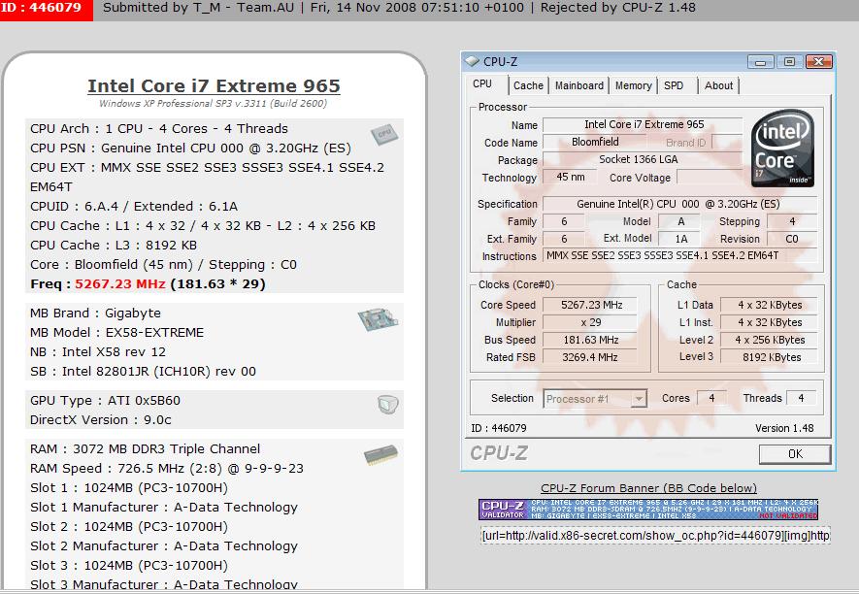This screenshot has width=859, height=594.
Task: Click the Specification field Genuine Intel(R) CPU
Action: (679, 204)
